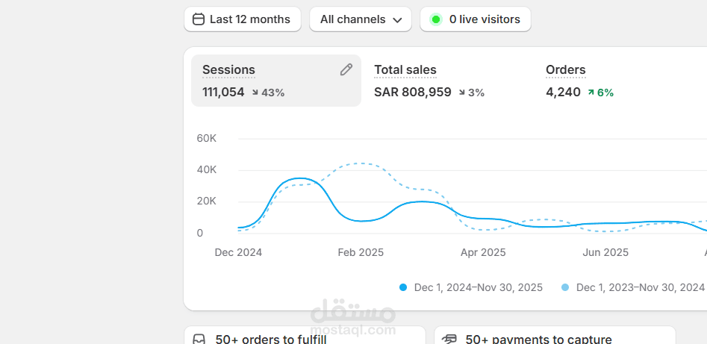Click the Jun 2025 axis label
707x344 pixels.
[605, 252]
